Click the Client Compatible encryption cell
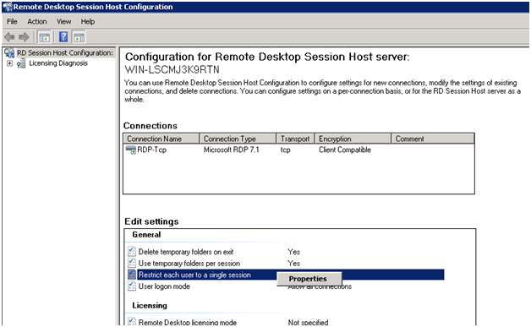 click(x=345, y=150)
